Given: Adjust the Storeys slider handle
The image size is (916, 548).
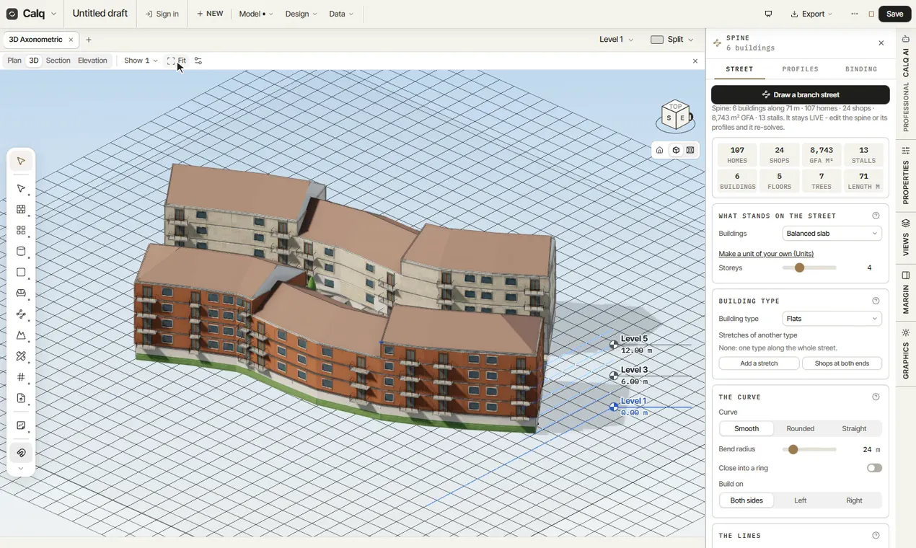Looking at the screenshot, I should point(799,268).
